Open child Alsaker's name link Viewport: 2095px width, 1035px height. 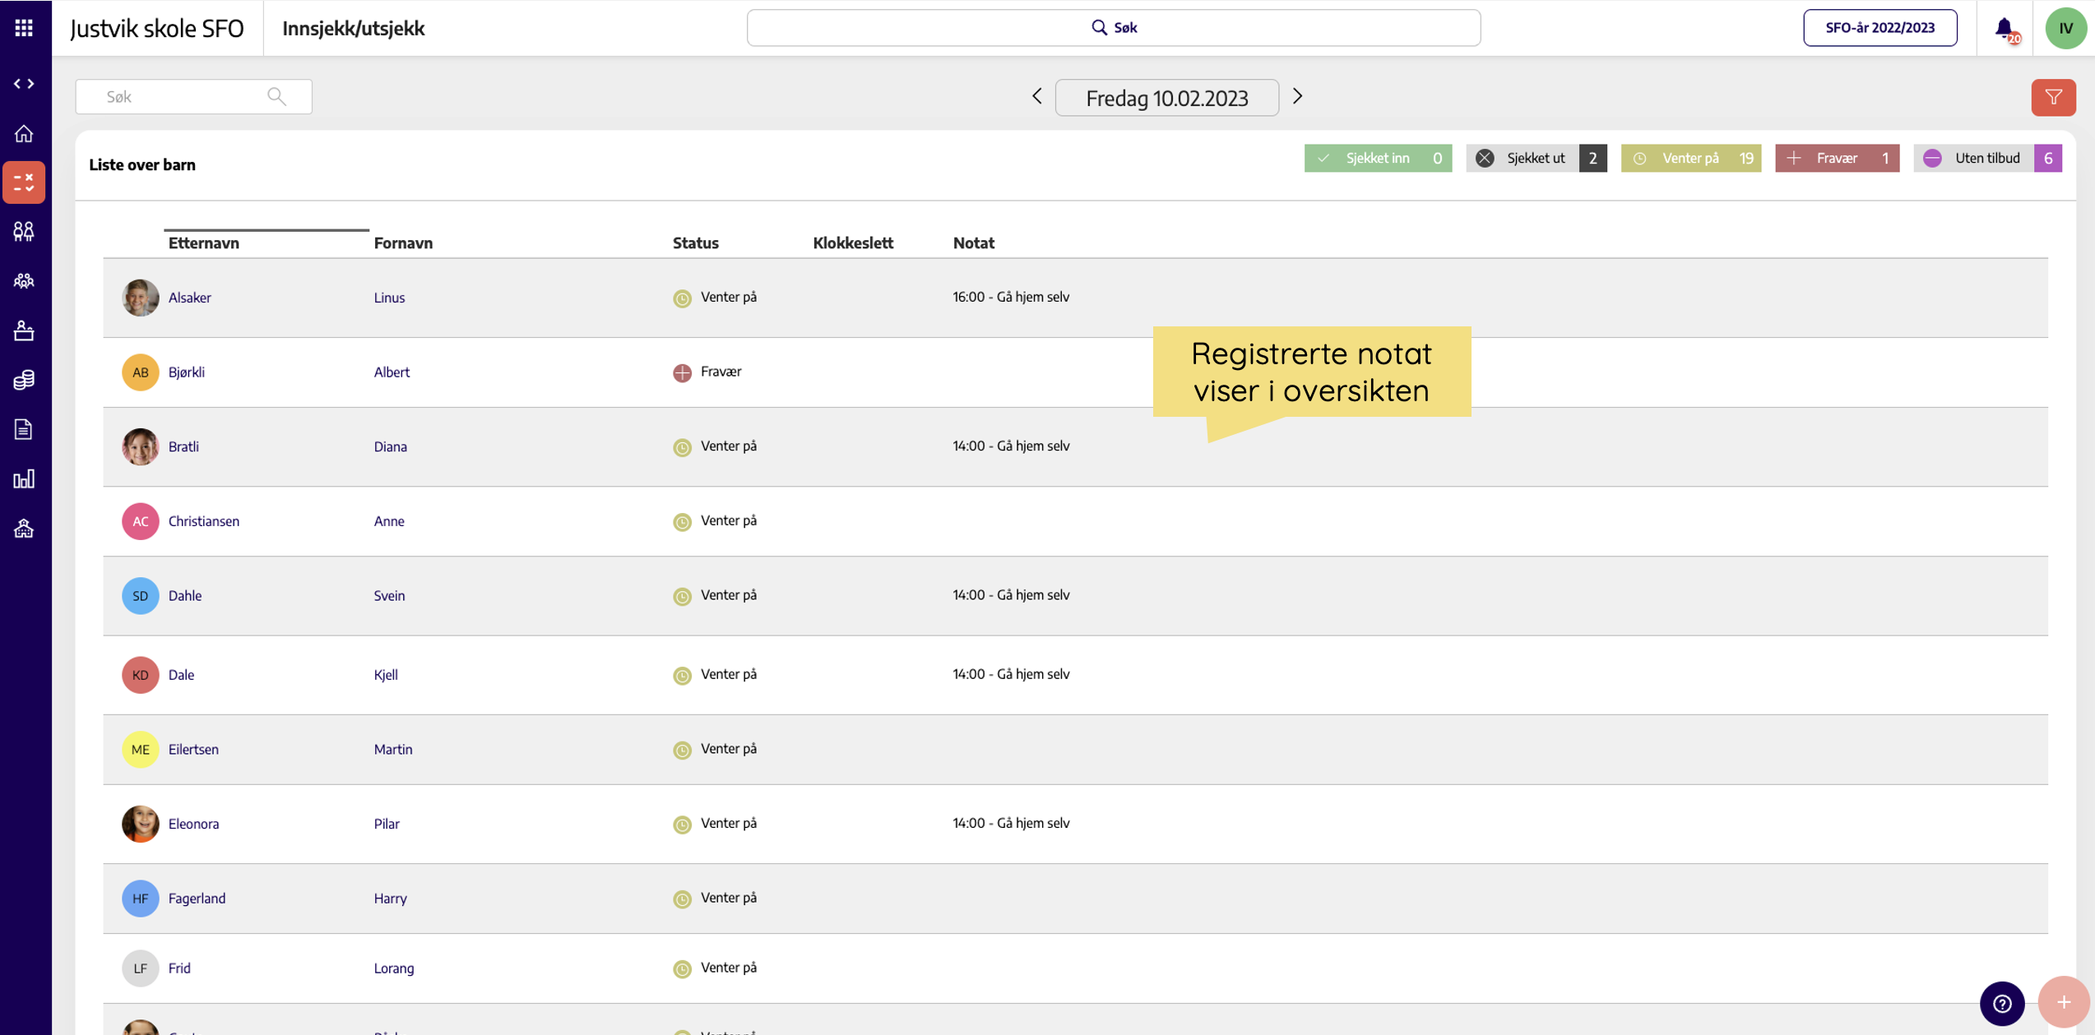190,298
